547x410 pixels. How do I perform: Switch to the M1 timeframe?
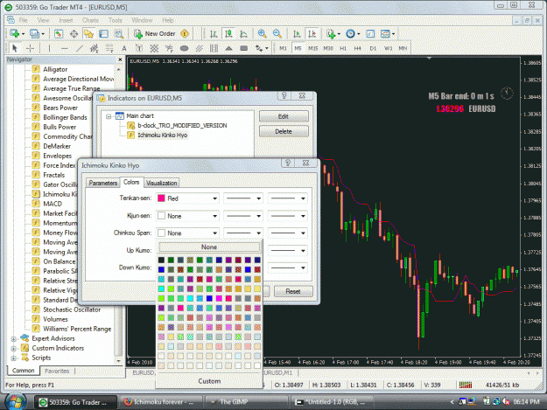[x=283, y=48]
